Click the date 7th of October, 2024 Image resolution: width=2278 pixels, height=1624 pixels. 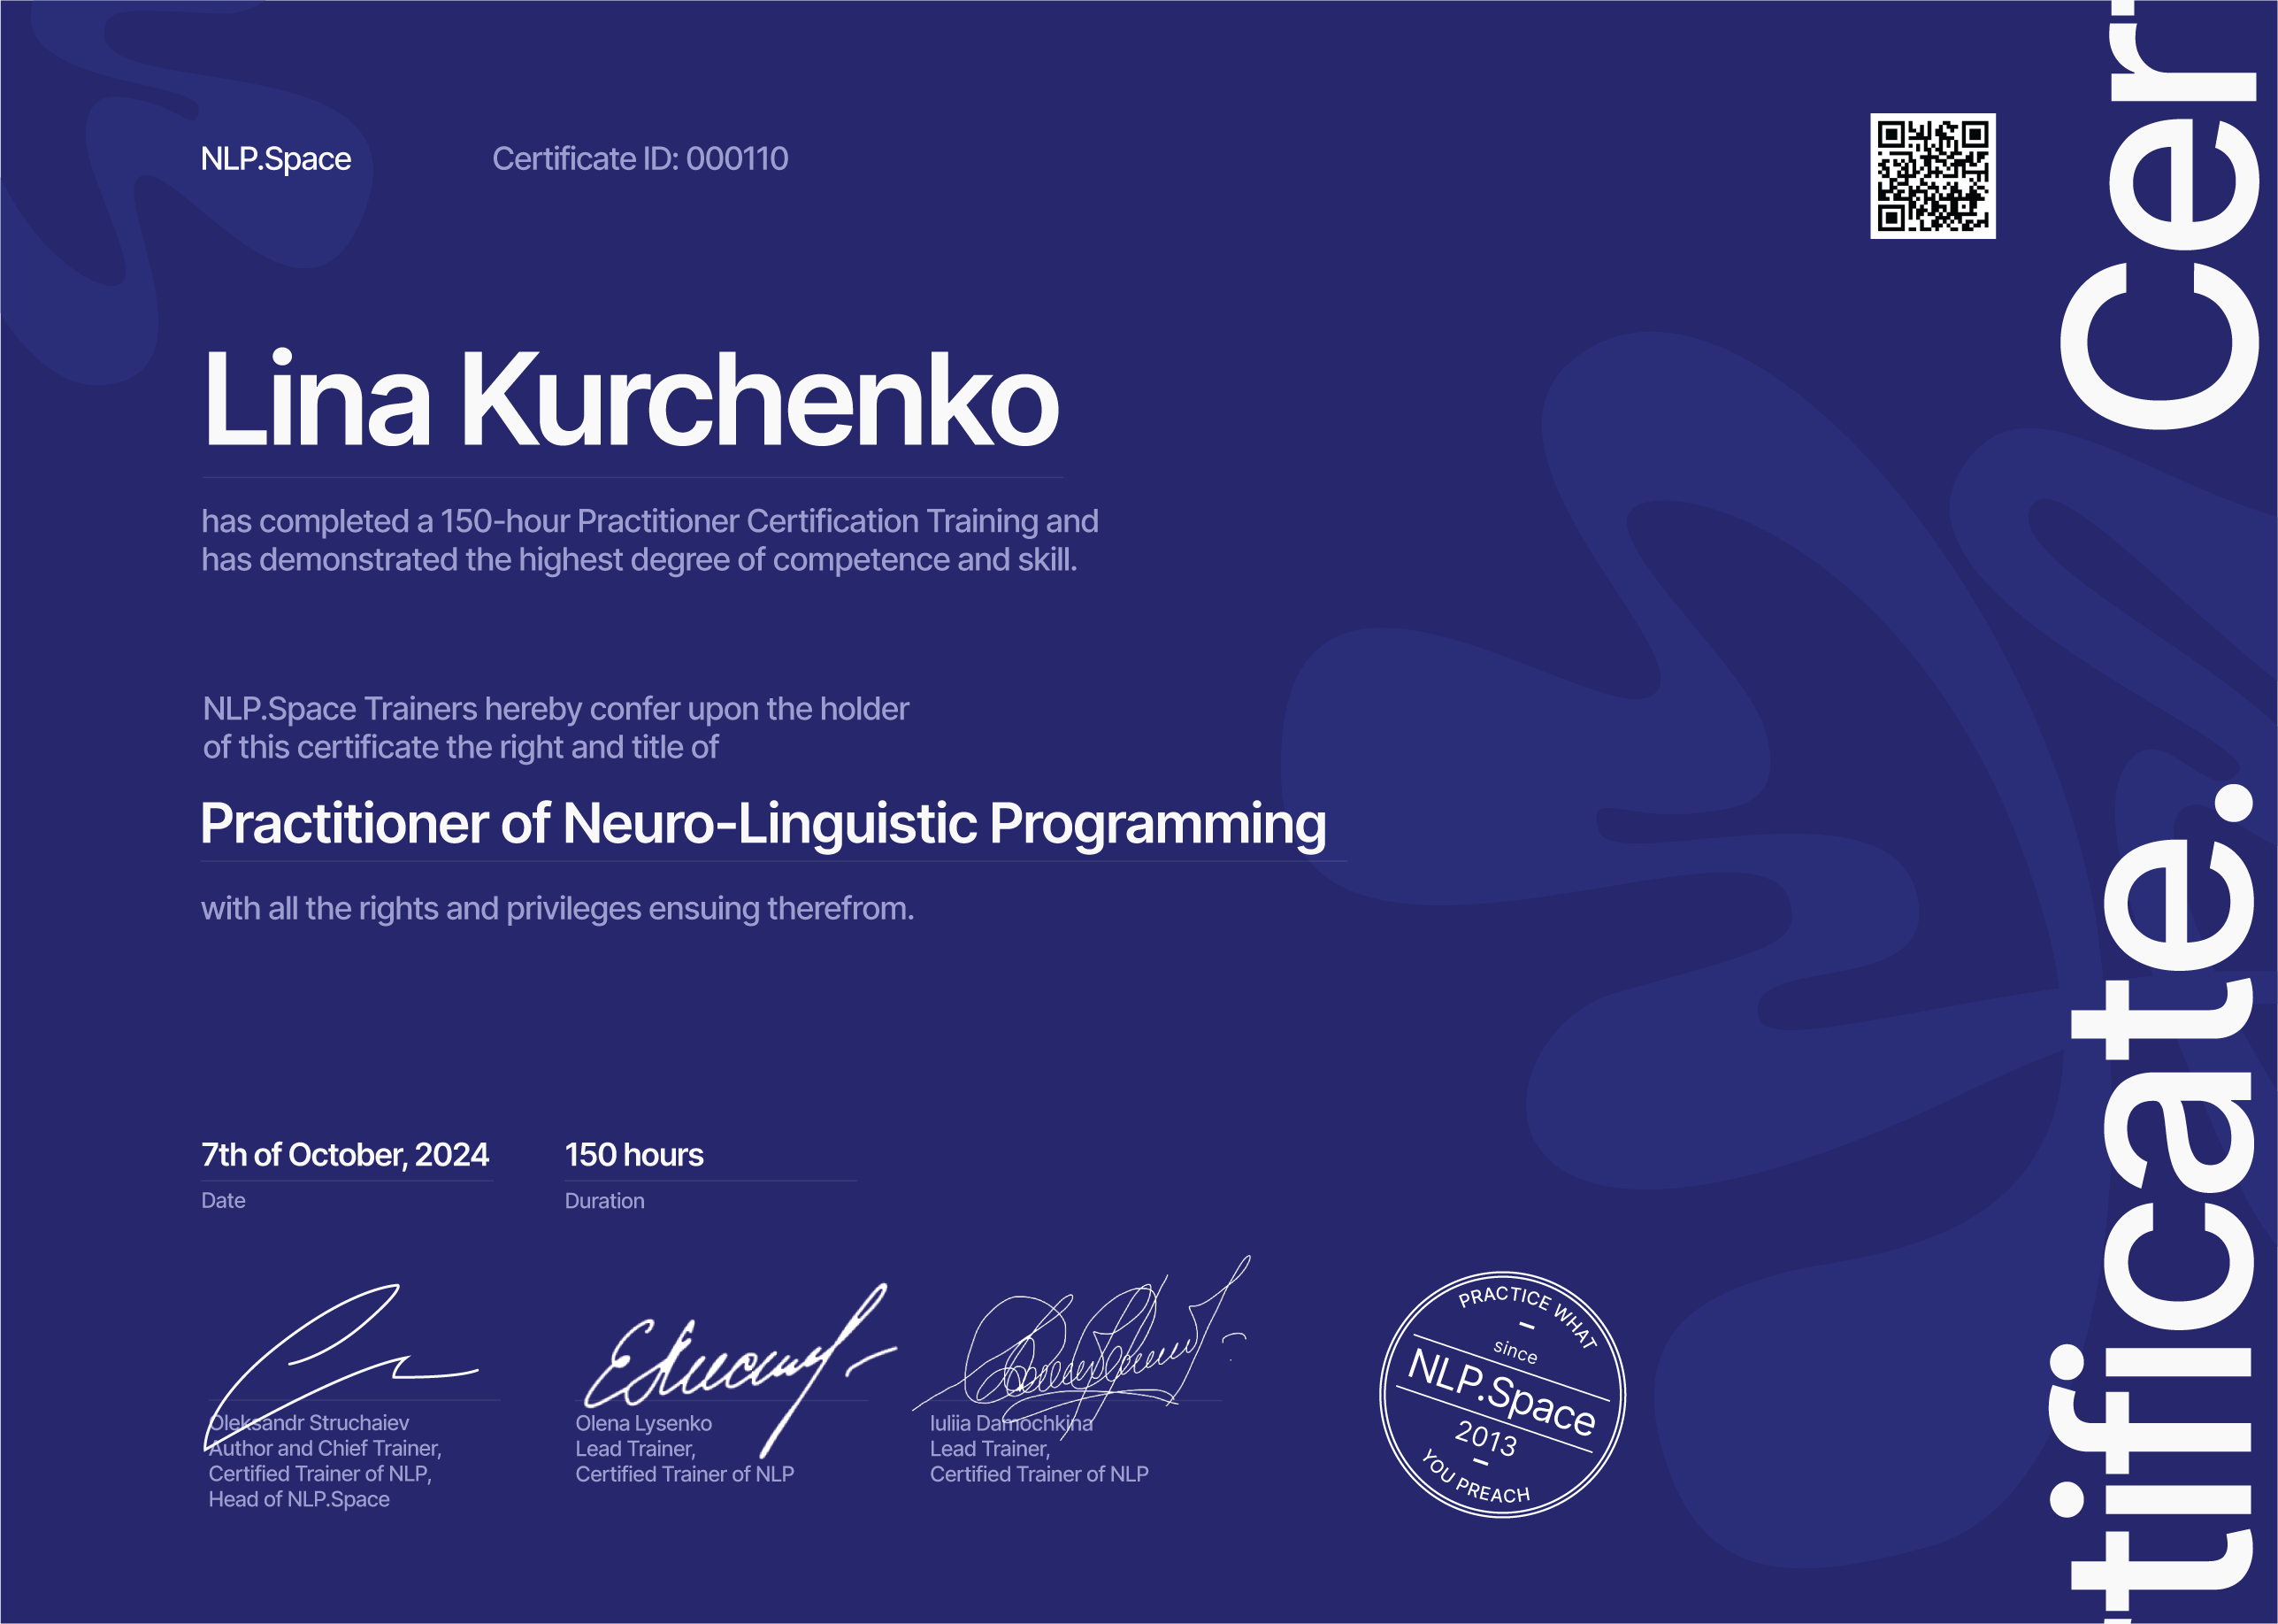pos(345,1155)
